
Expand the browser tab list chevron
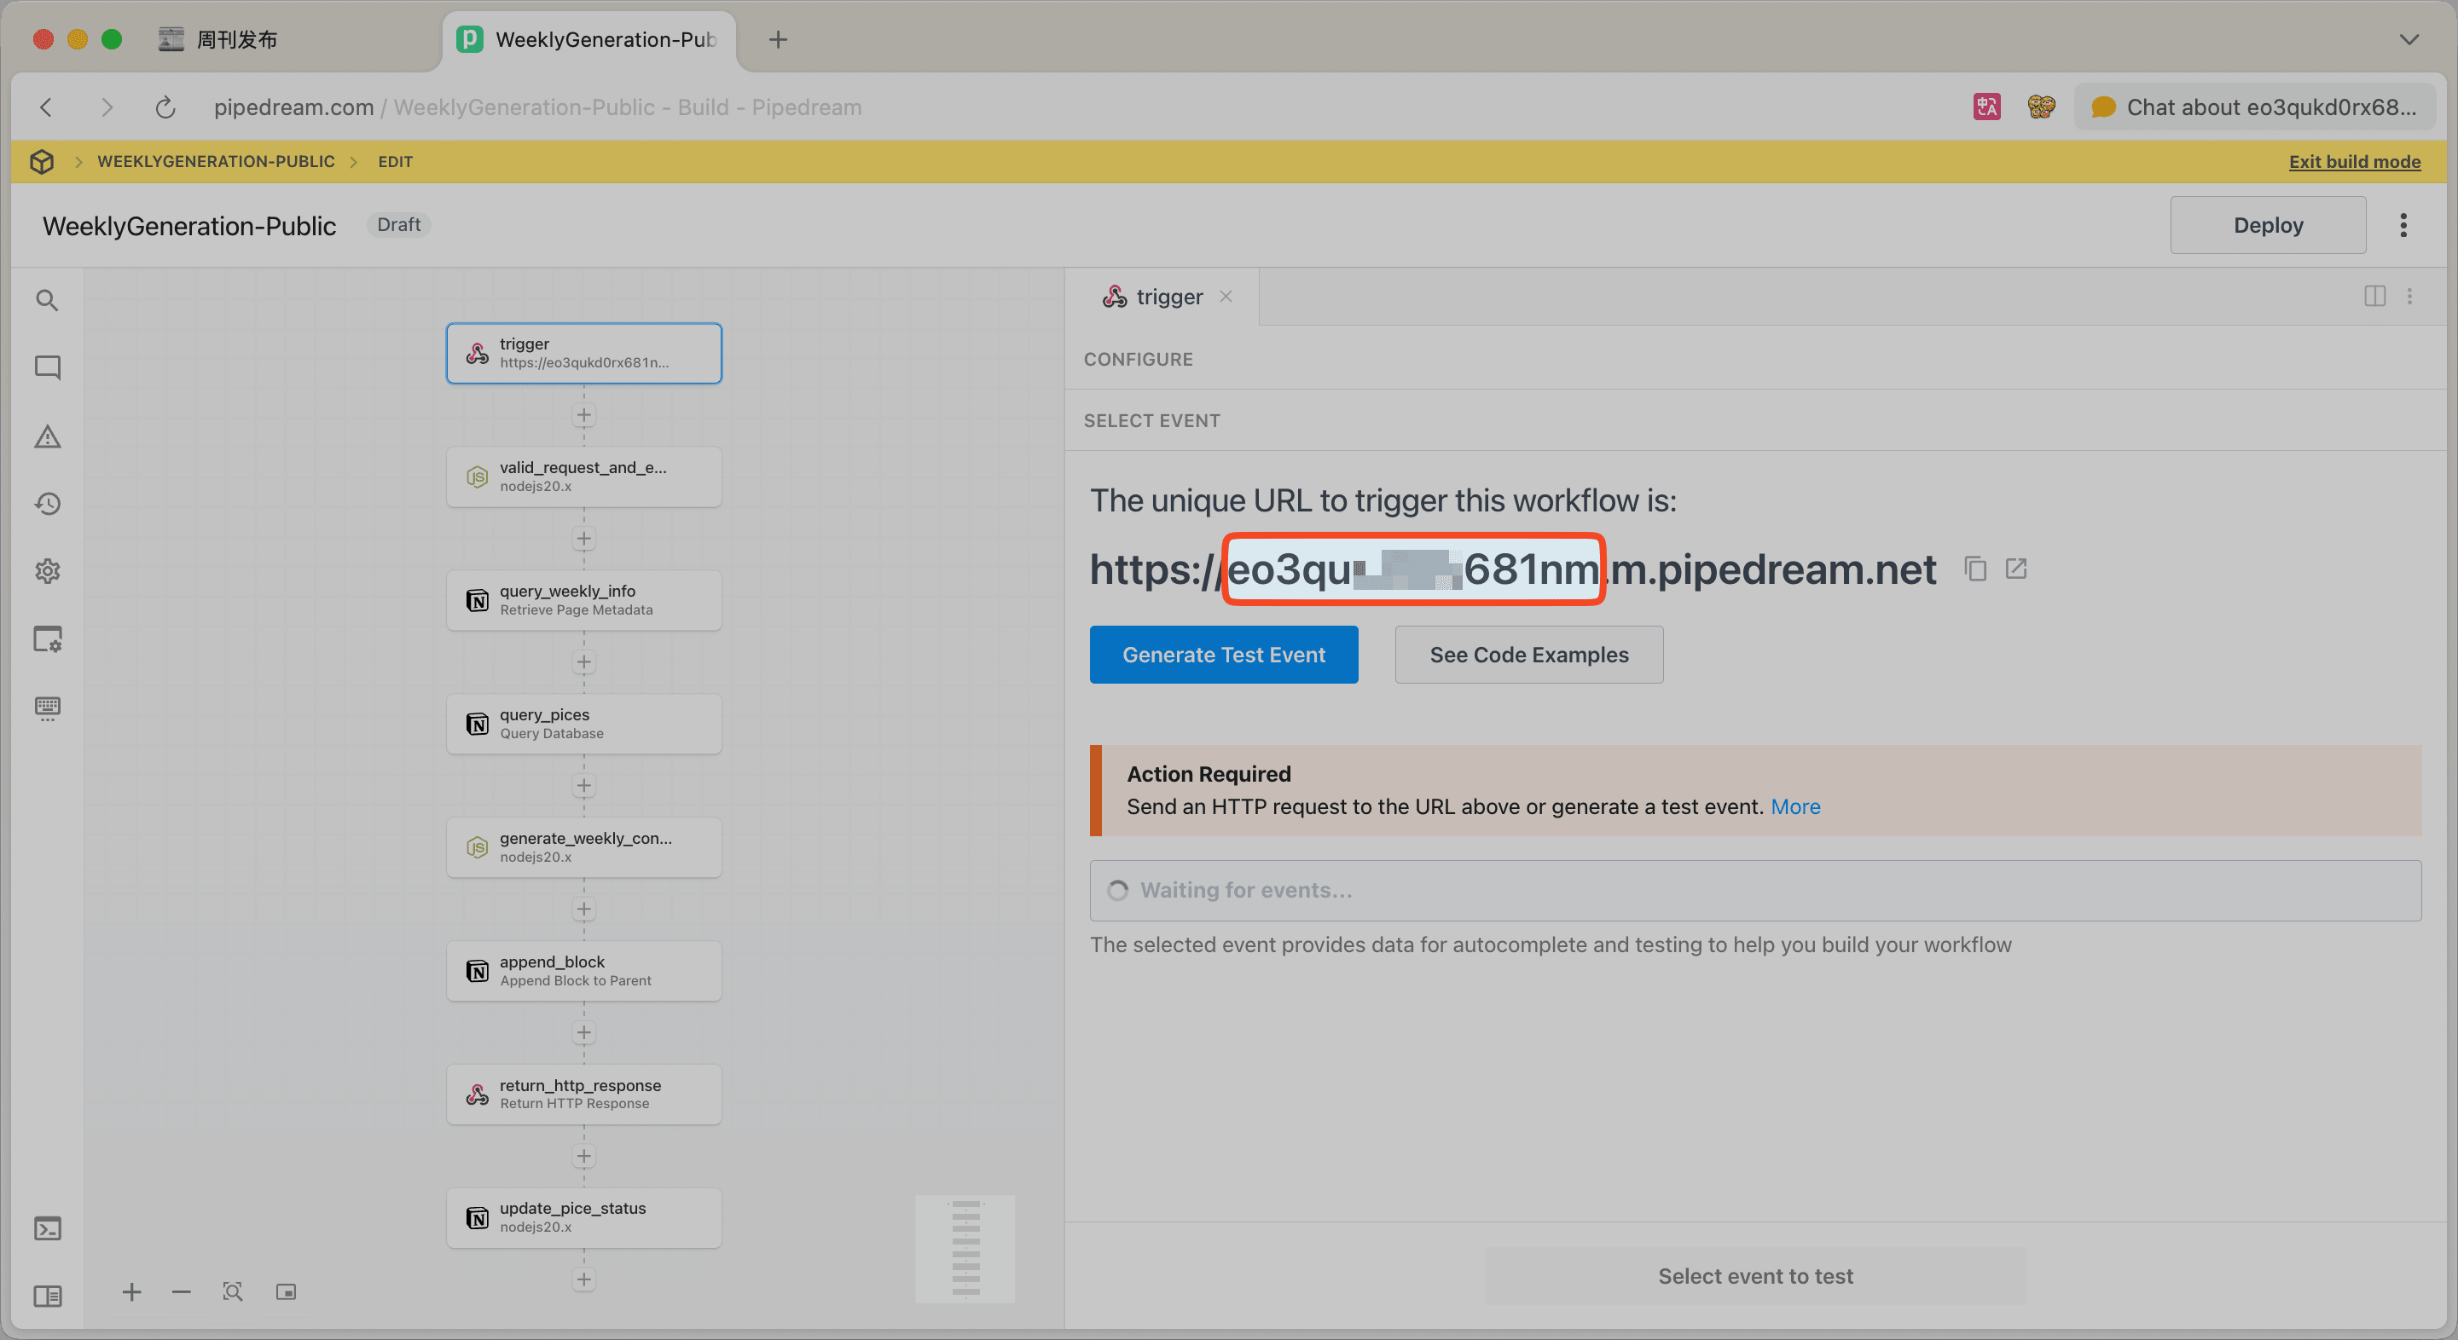tap(2409, 39)
